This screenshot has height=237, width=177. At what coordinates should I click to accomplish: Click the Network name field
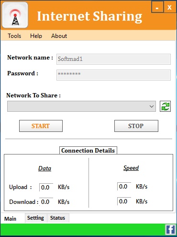point(113,59)
